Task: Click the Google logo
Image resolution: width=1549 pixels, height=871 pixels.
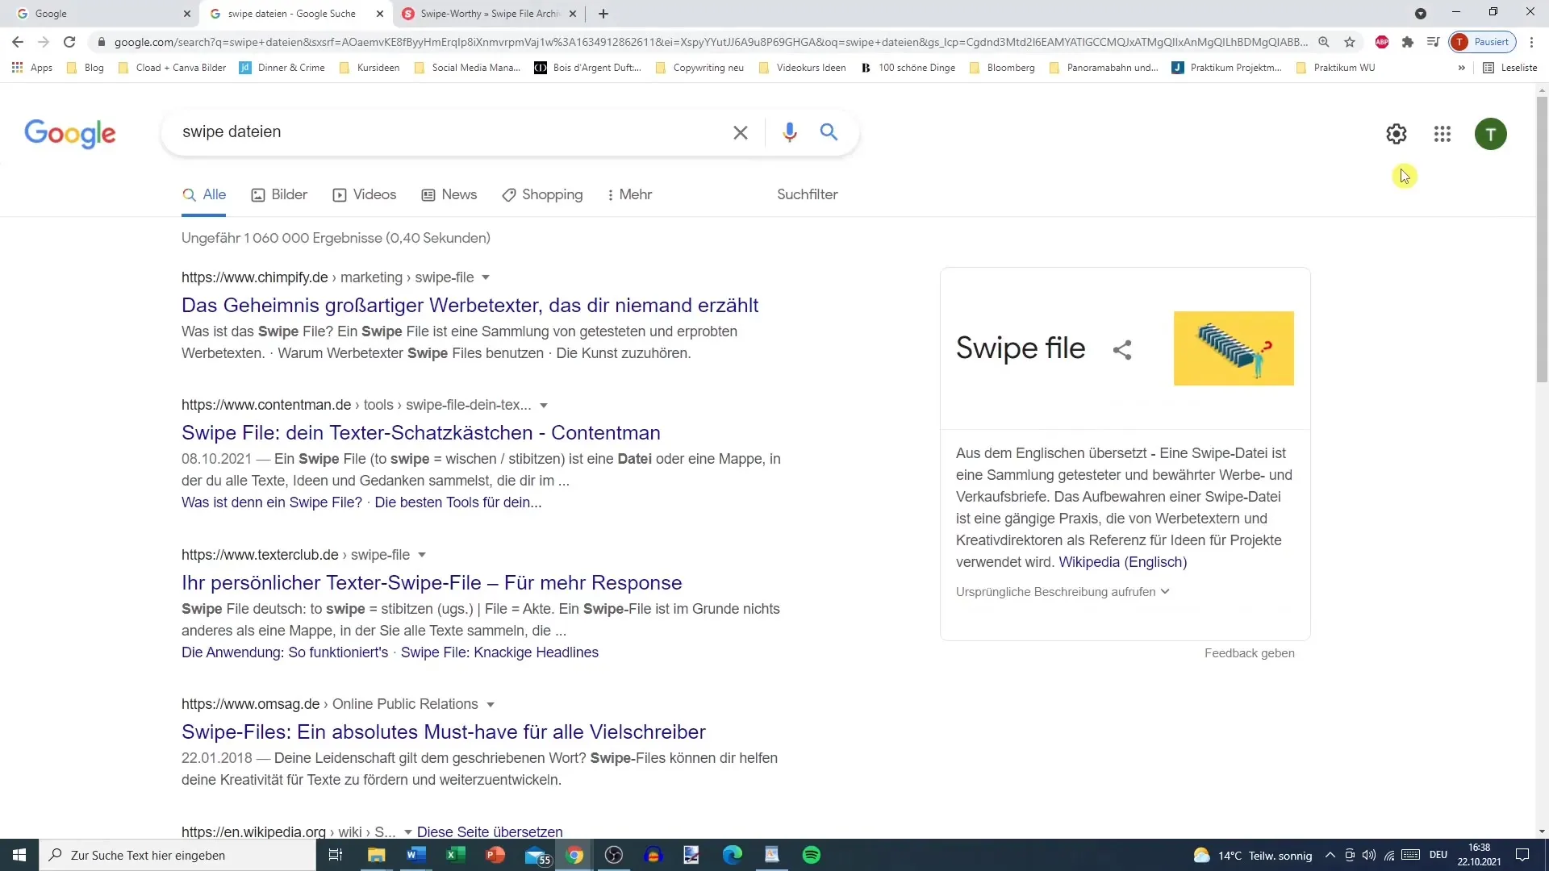Action: (70, 134)
